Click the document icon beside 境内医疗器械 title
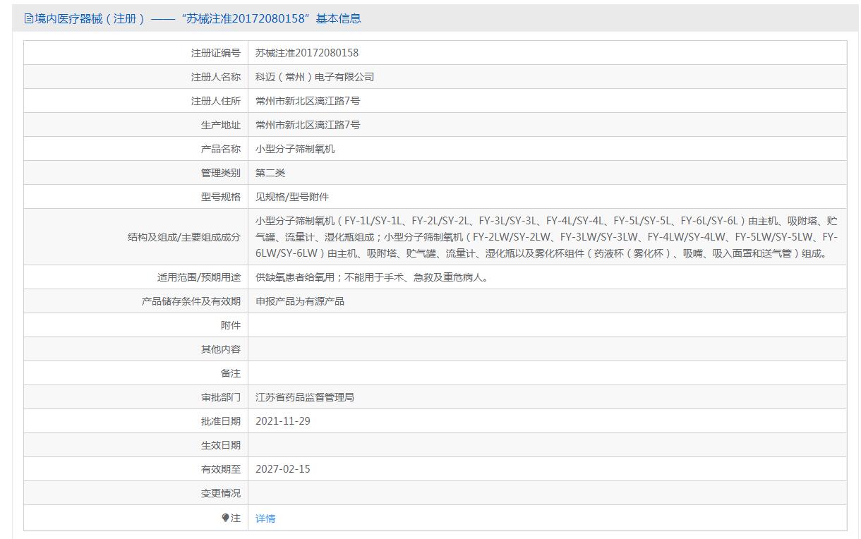 [29, 19]
